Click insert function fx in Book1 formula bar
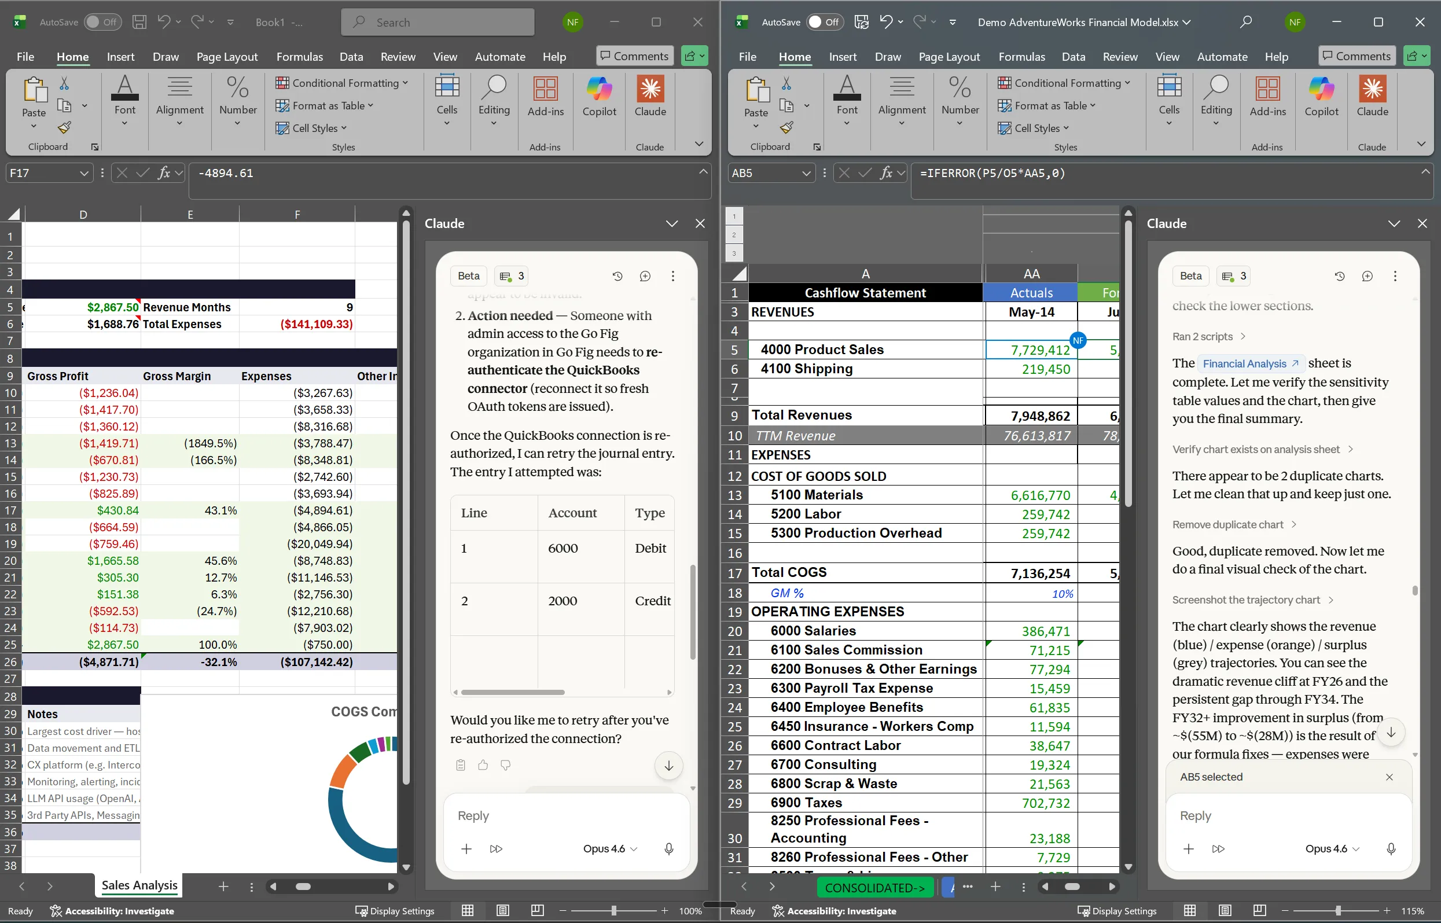The image size is (1441, 923). [x=164, y=173]
